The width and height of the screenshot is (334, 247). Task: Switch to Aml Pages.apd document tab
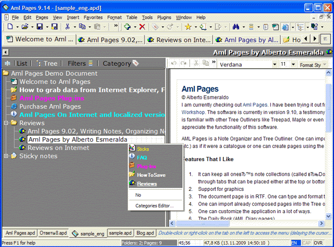pos(20,233)
